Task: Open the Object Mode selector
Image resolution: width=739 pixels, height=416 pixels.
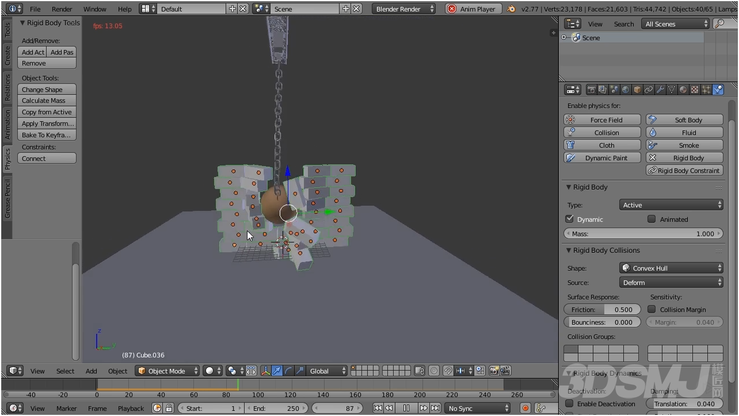Action: coord(167,371)
